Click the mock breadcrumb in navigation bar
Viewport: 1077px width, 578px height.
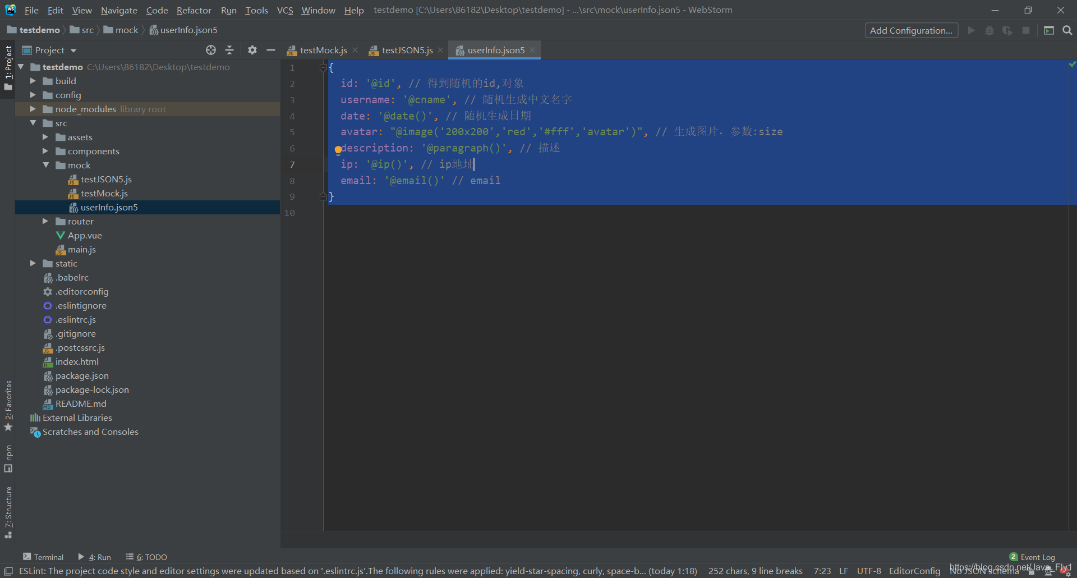(x=126, y=30)
